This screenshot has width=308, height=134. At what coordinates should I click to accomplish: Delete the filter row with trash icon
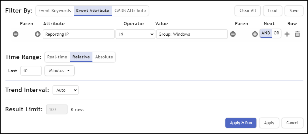[297, 34]
